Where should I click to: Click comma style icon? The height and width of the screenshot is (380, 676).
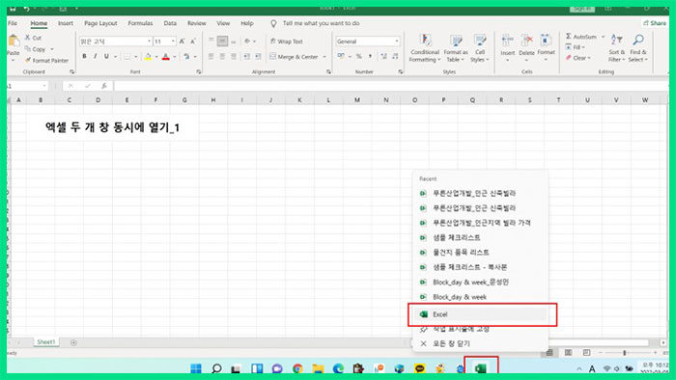370,56
